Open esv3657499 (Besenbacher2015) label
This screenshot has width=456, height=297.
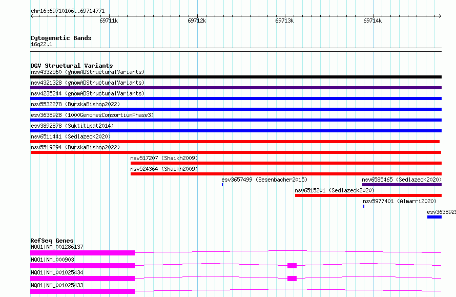pos(264,180)
